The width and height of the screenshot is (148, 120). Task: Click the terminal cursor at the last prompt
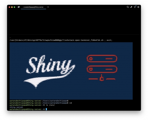tap(46, 109)
